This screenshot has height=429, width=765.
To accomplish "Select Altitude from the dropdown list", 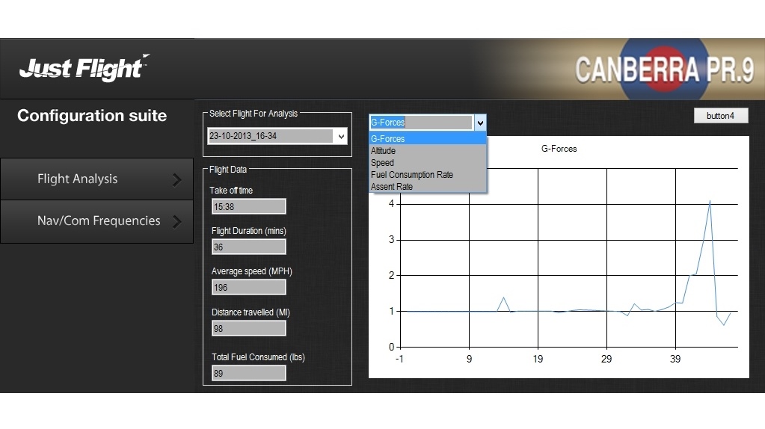I will pyautogui.click(x=428, y=151).
